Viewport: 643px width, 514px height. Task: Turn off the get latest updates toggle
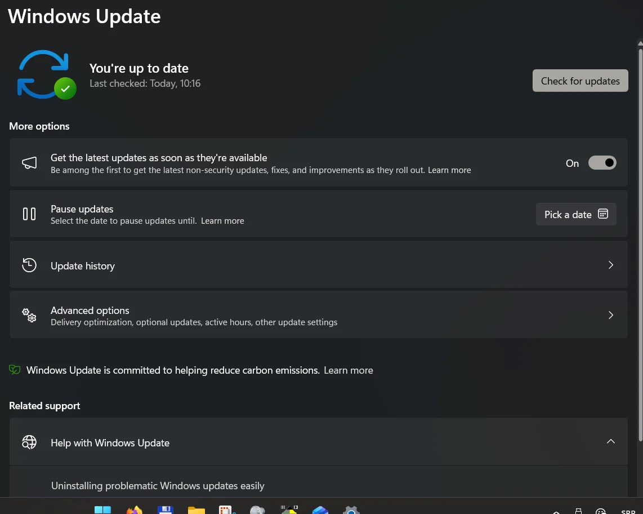pos(602,163)
